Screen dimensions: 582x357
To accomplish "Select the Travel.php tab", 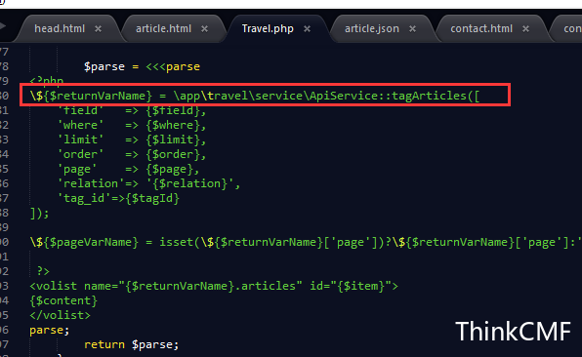I will click(268, 29).
